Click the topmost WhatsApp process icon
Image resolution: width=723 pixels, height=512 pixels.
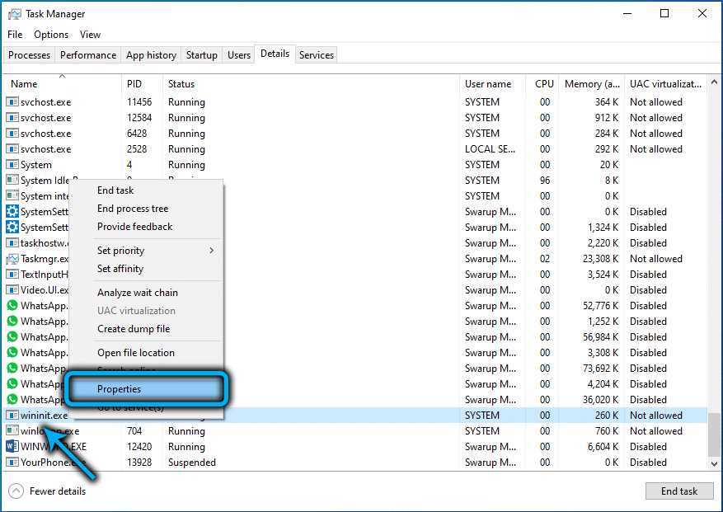pos(12,306)
